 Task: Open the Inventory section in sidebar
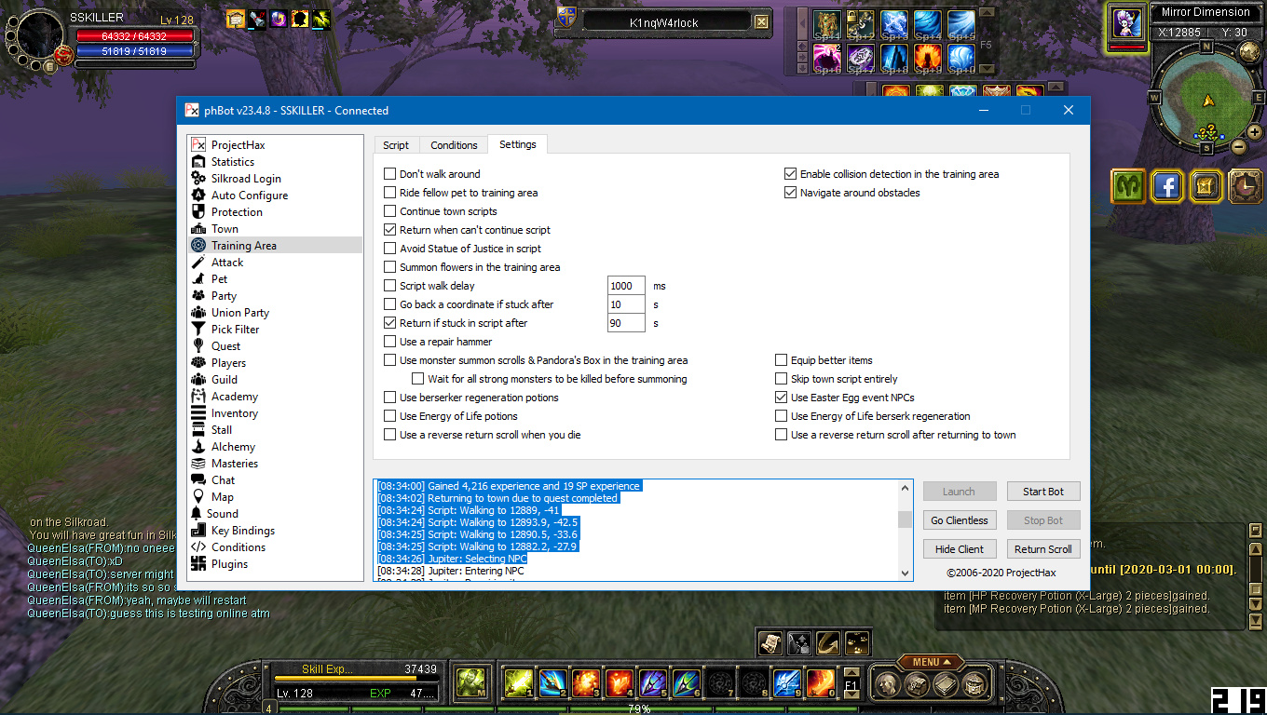click(234, 413)
